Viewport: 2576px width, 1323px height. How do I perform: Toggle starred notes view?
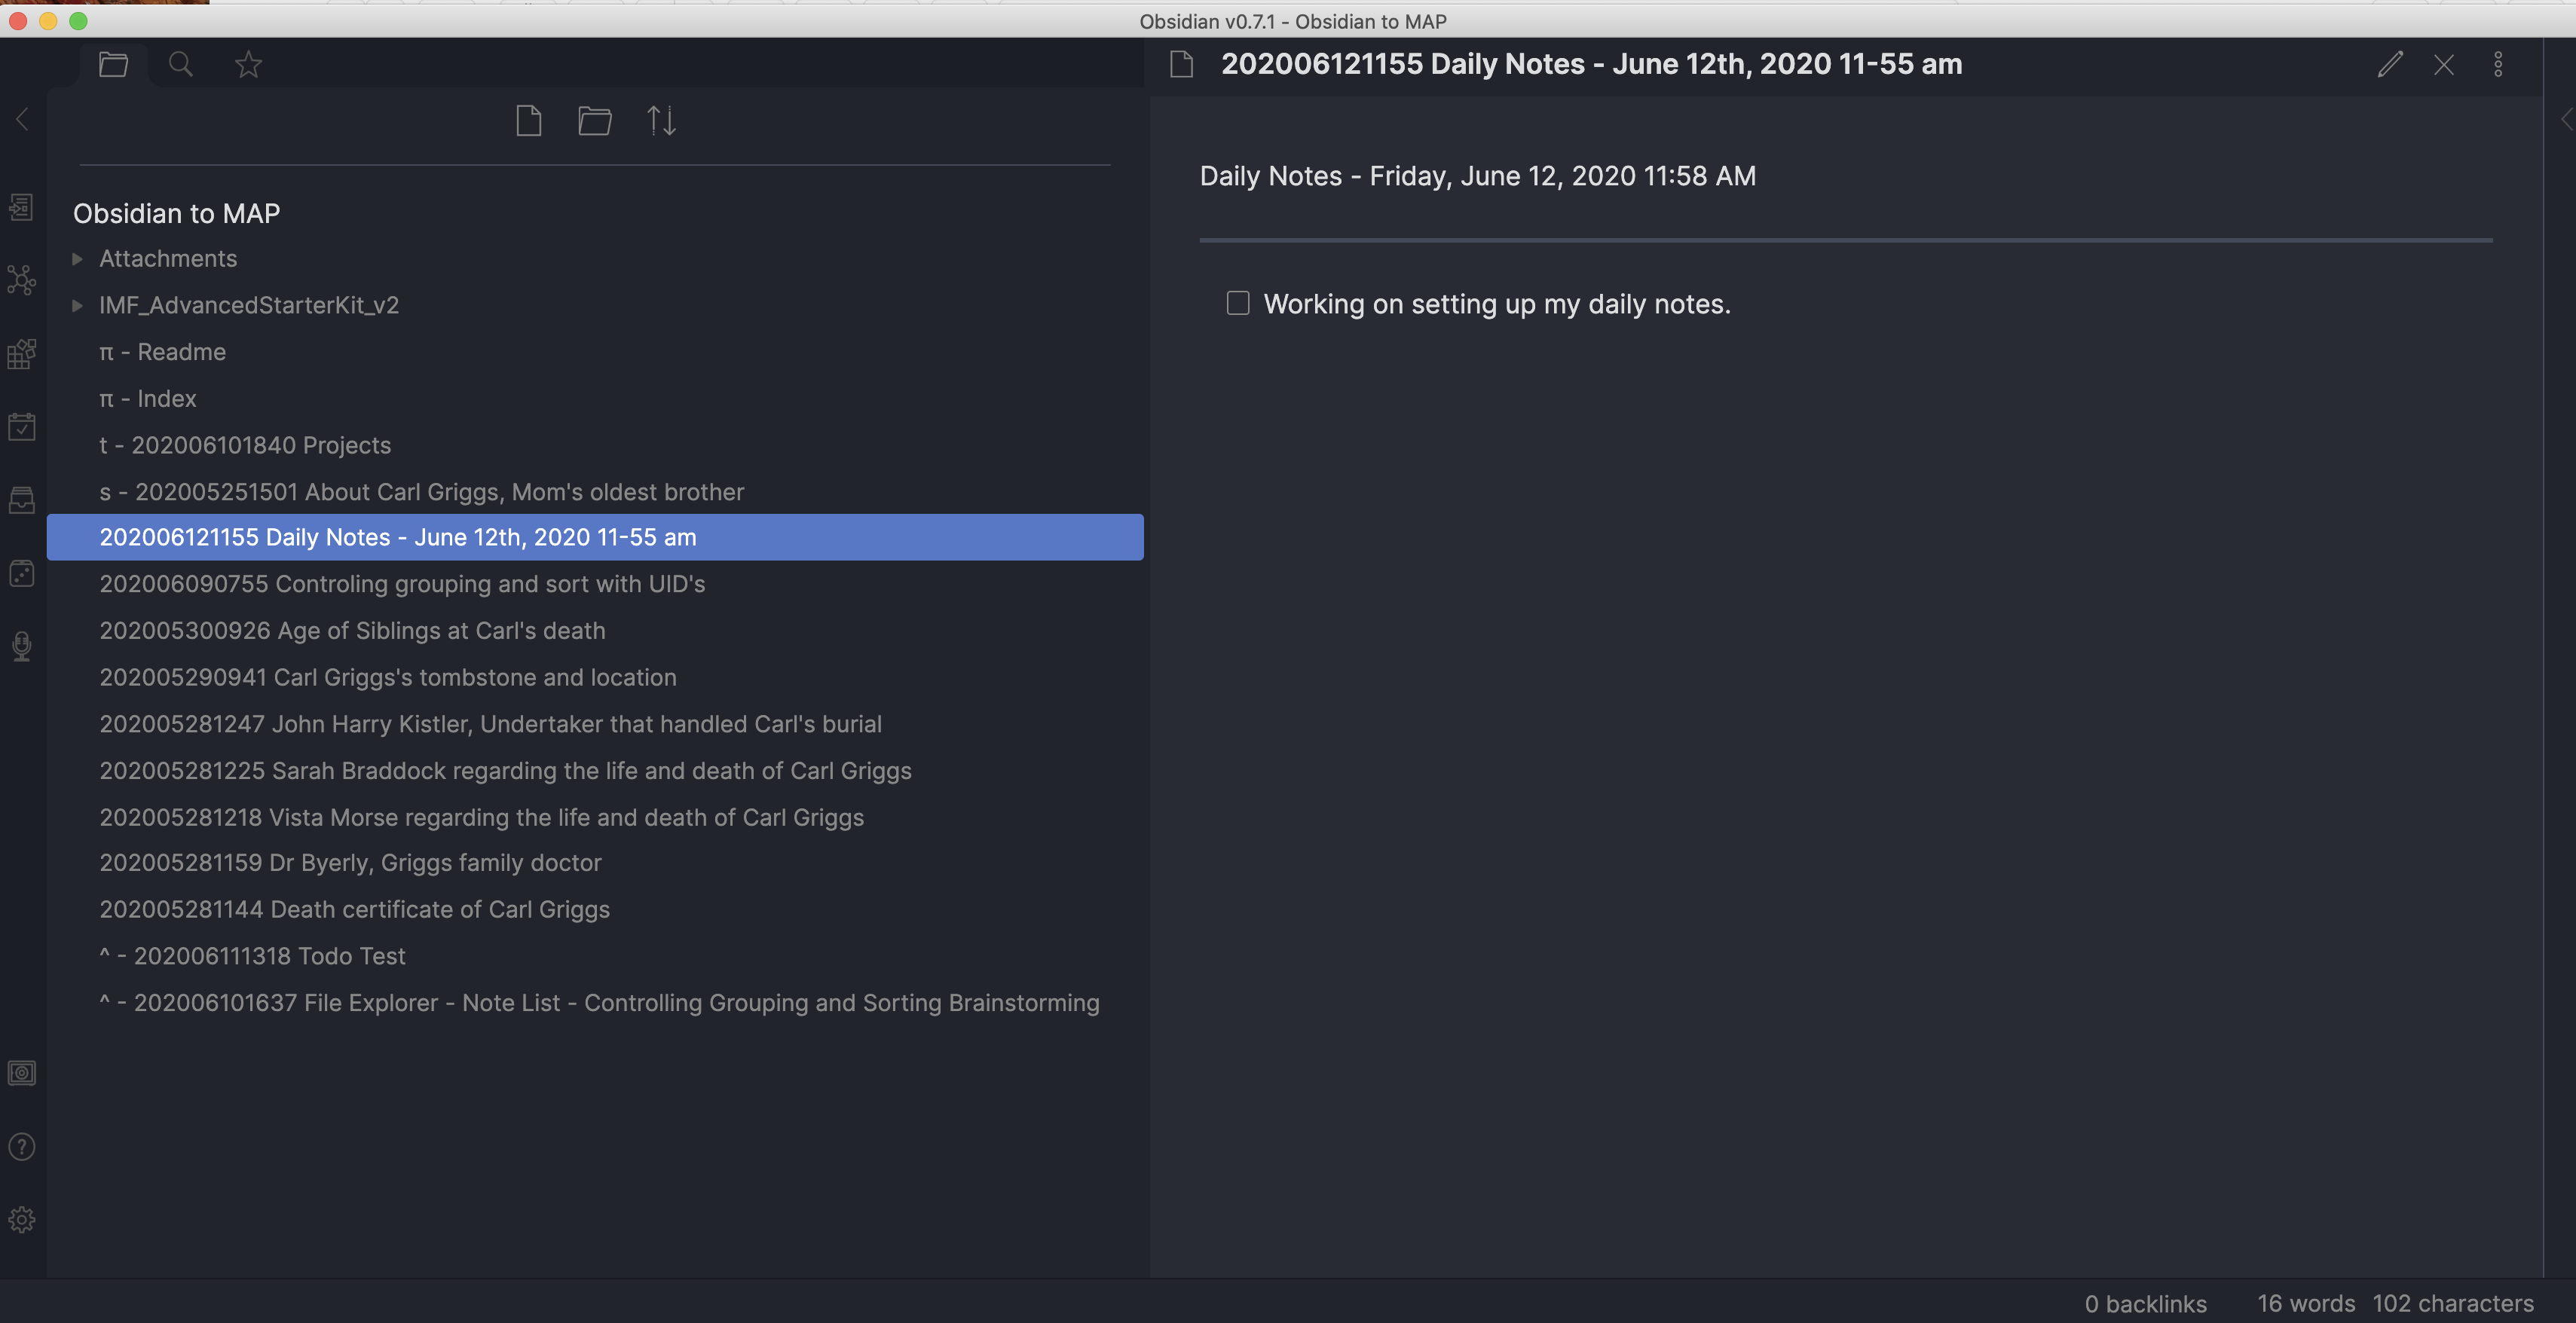coord(247,64)
